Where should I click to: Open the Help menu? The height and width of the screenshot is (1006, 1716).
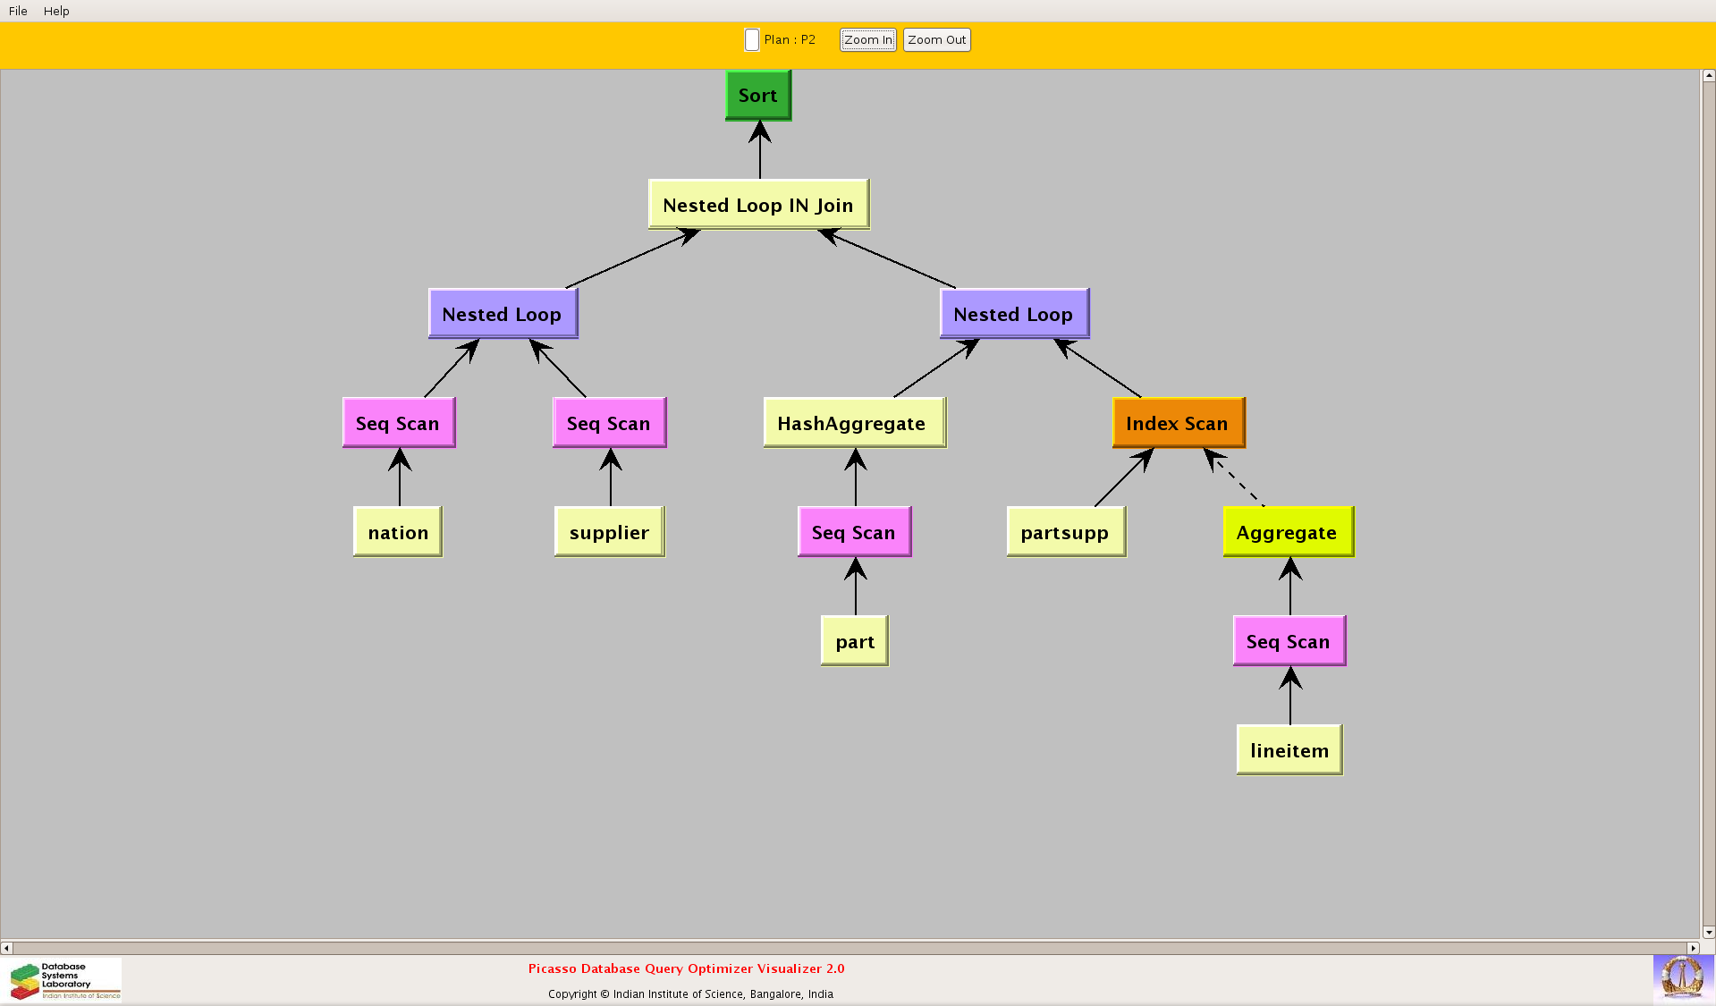pos(56,11)
